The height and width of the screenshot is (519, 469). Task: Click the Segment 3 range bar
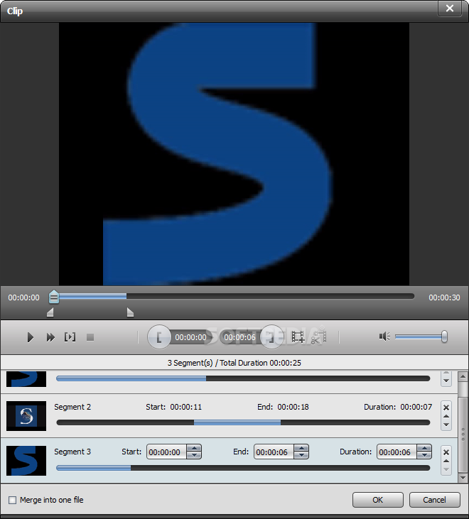pos(243,468)
